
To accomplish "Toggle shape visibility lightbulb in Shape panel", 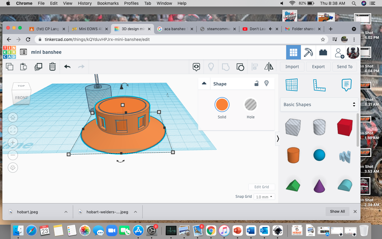I will coord(267,84).
